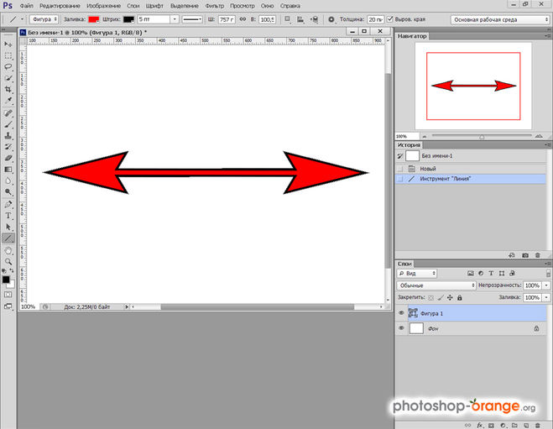553x429 pixels.
Task: Hide the Фигура 1 layer
Action: pyautogui.click(x=401, y=313)
